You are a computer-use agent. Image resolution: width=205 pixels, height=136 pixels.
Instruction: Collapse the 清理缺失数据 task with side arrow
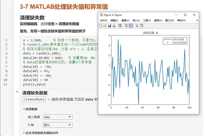[x=17, y=92]
